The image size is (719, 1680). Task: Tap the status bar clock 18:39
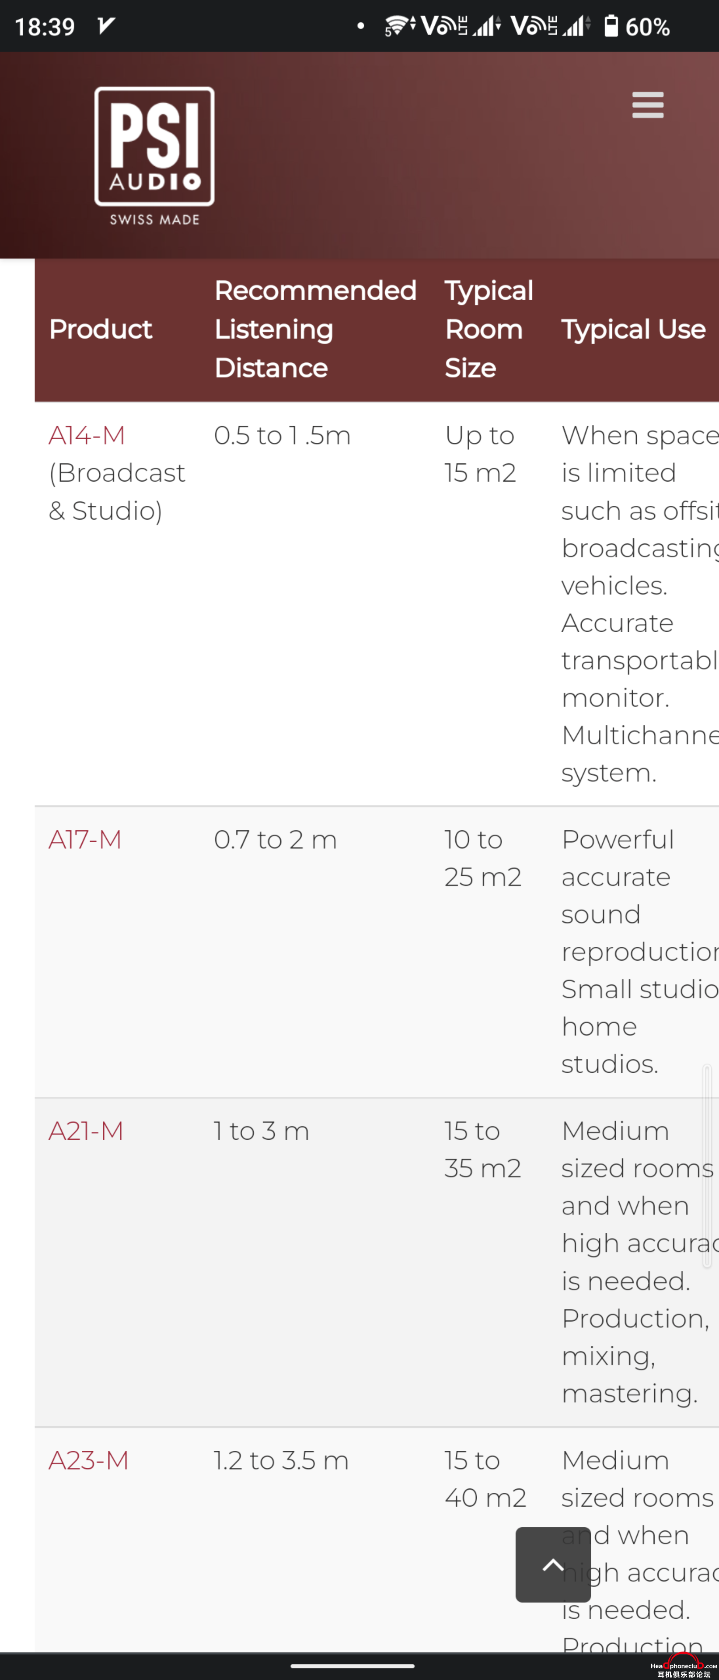click(x=45, y=27)
